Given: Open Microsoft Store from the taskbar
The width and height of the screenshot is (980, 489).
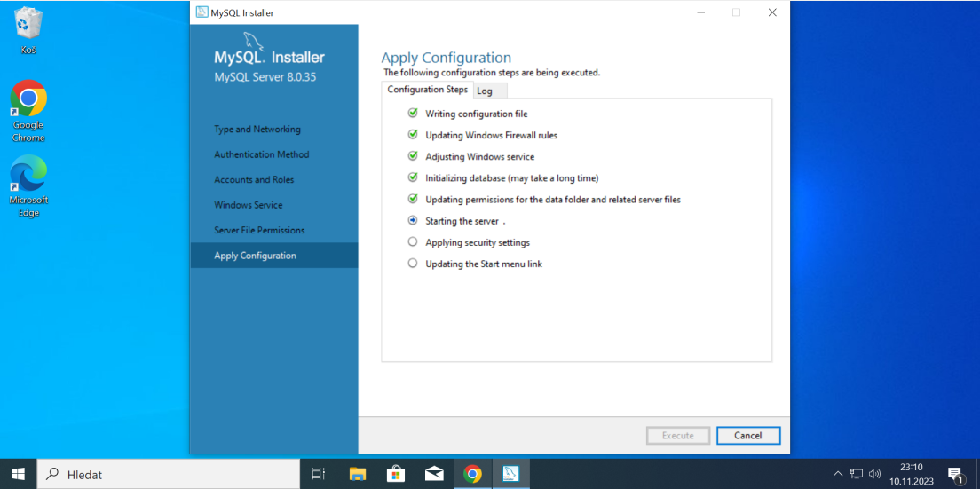Looking at the screenshot, I should (x=396, y=474).
